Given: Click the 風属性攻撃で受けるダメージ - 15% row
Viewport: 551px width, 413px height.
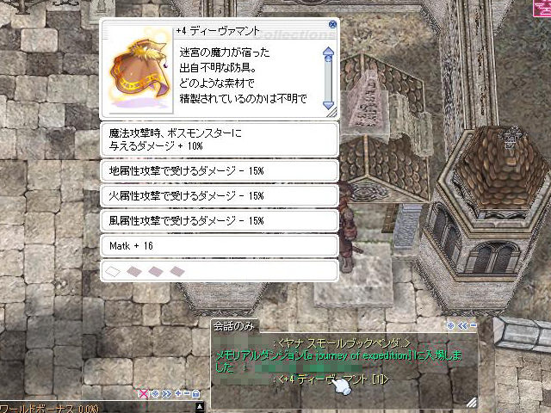Looking at the screenshot, I should [x=220, y=221].
